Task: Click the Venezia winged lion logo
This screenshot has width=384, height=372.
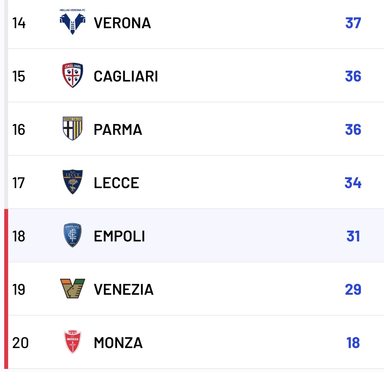Action: [x=72, y=289]
